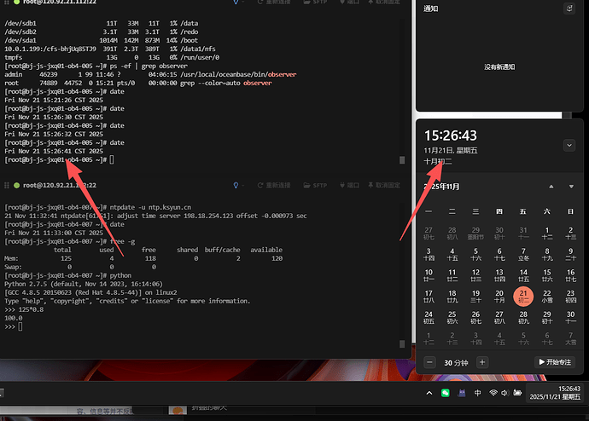Increase focus time with the plus button
Image resolution: width=589 pixels, height=421 pixels.
click(482, 362)
